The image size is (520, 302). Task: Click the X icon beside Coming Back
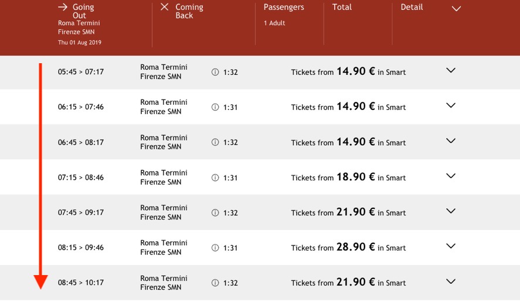point(165,7)
